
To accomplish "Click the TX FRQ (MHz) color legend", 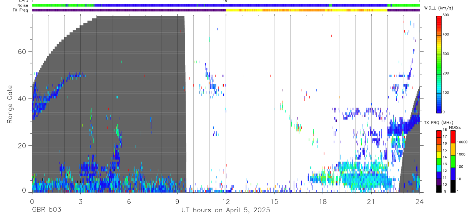I will pos(439,161).
